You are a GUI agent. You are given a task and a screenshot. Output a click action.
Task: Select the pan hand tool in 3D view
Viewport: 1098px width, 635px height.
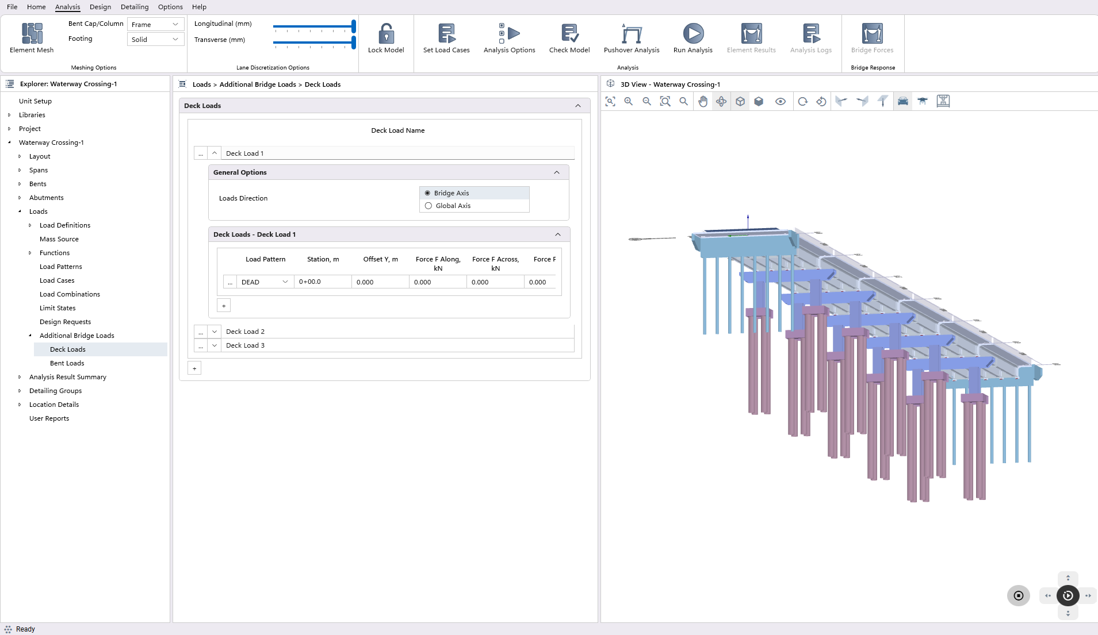coord(703,102)
